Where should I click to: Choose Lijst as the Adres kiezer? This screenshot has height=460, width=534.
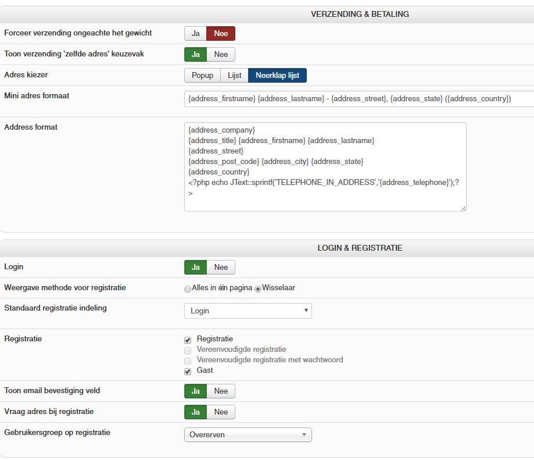[234, 76]
